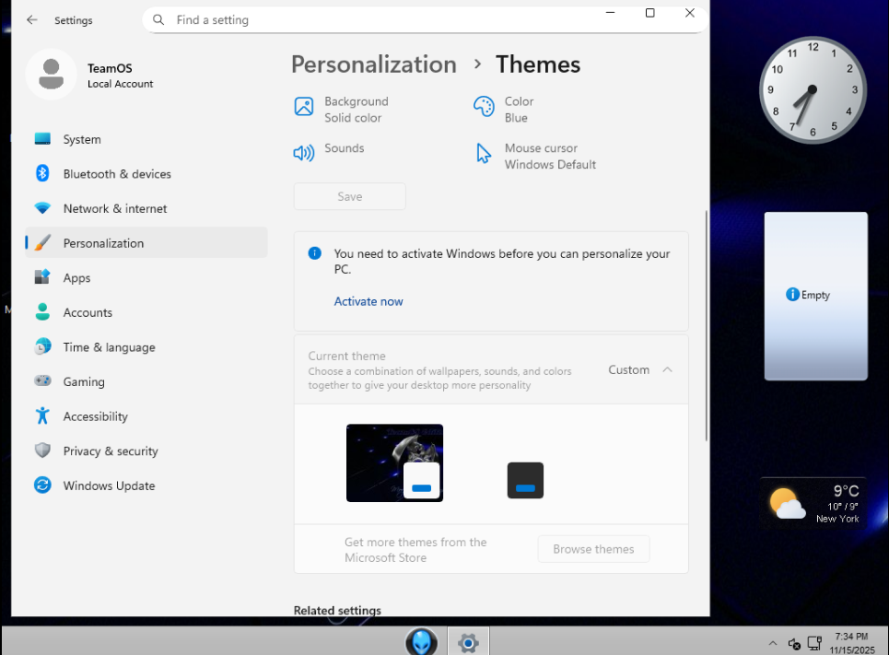Open Windows Update from sidebar
The width and height of the screenshot is (889, 655).
pos(109,485)
